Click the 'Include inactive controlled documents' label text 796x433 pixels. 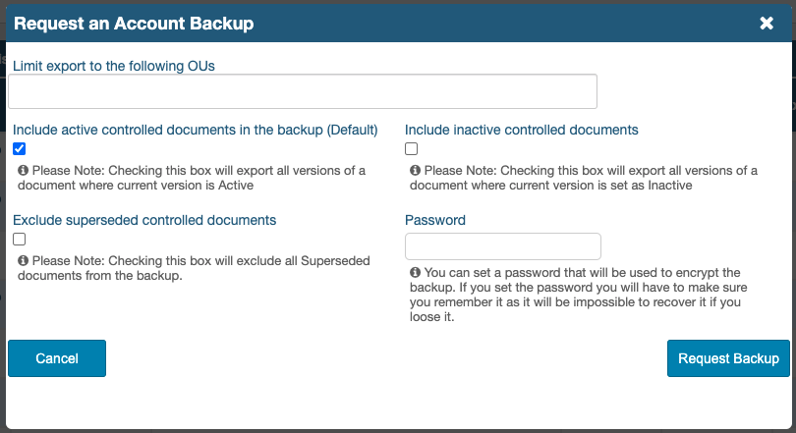[x=522, y=130]
